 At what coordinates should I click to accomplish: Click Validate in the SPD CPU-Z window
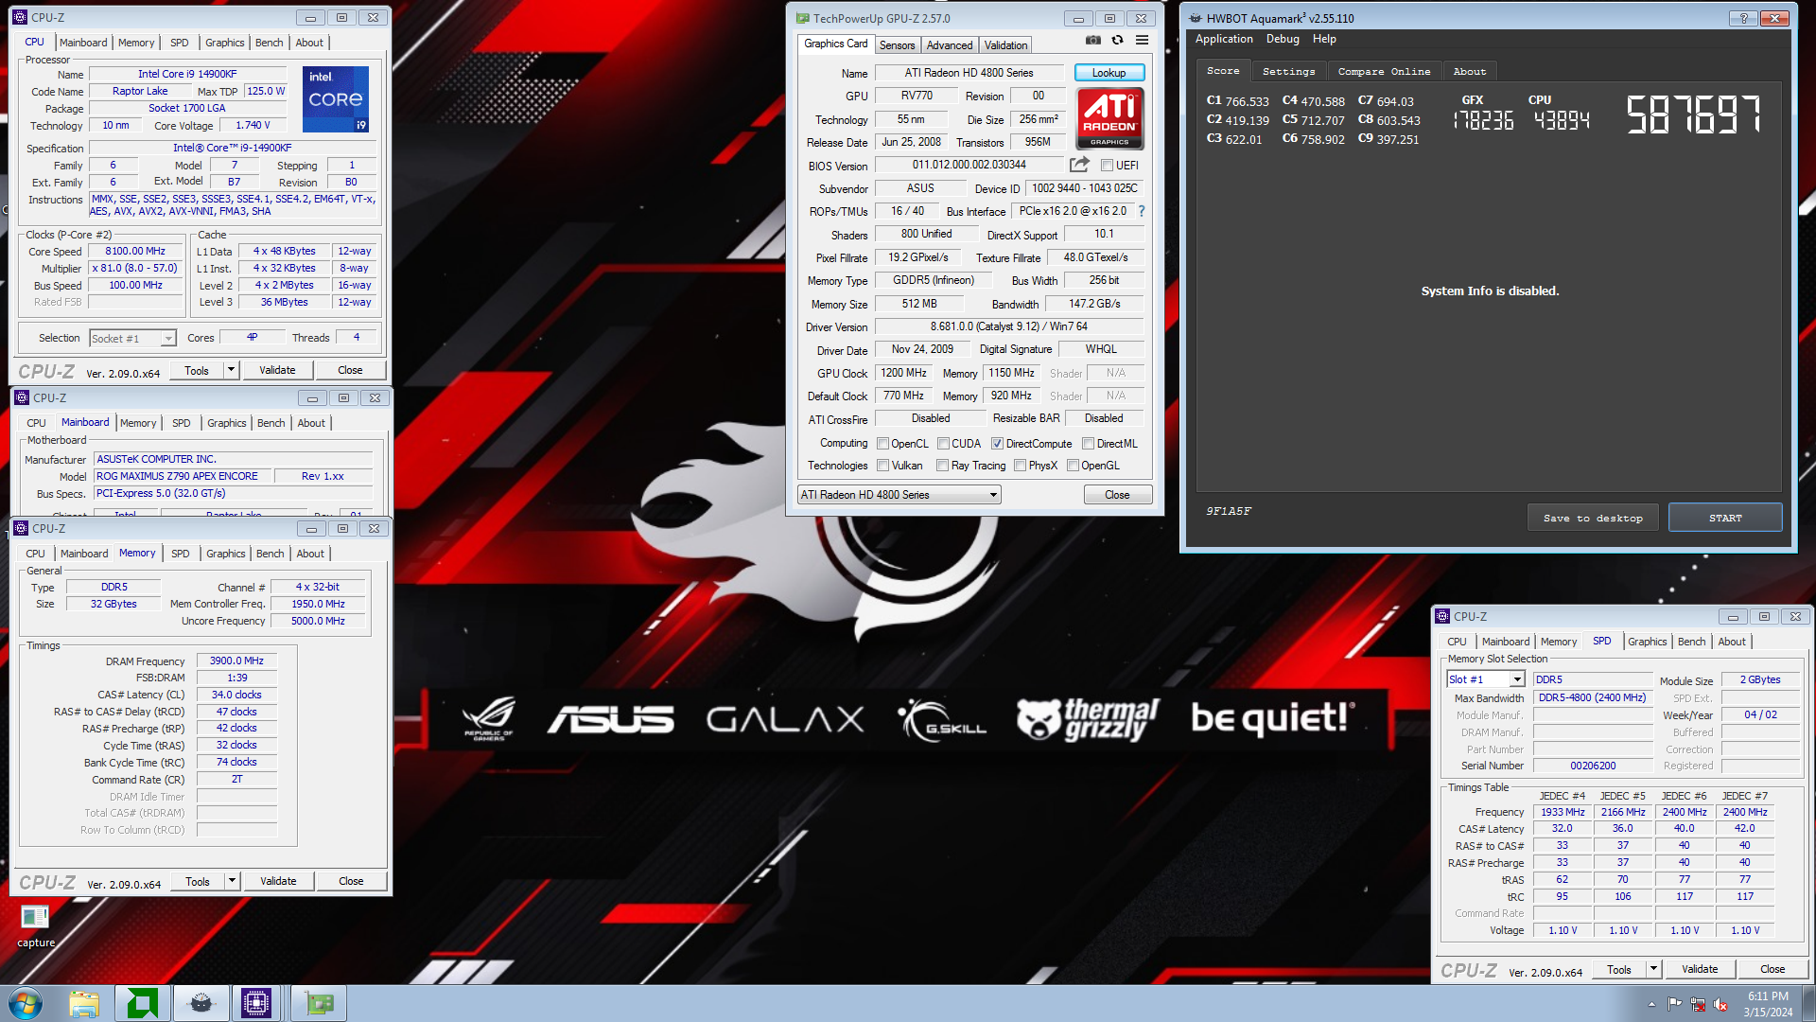coord(1700,969)
